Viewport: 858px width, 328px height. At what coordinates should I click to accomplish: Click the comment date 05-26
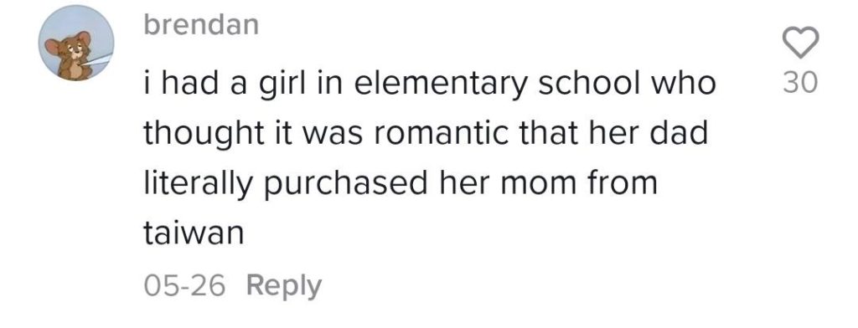[x=184, y=285]
